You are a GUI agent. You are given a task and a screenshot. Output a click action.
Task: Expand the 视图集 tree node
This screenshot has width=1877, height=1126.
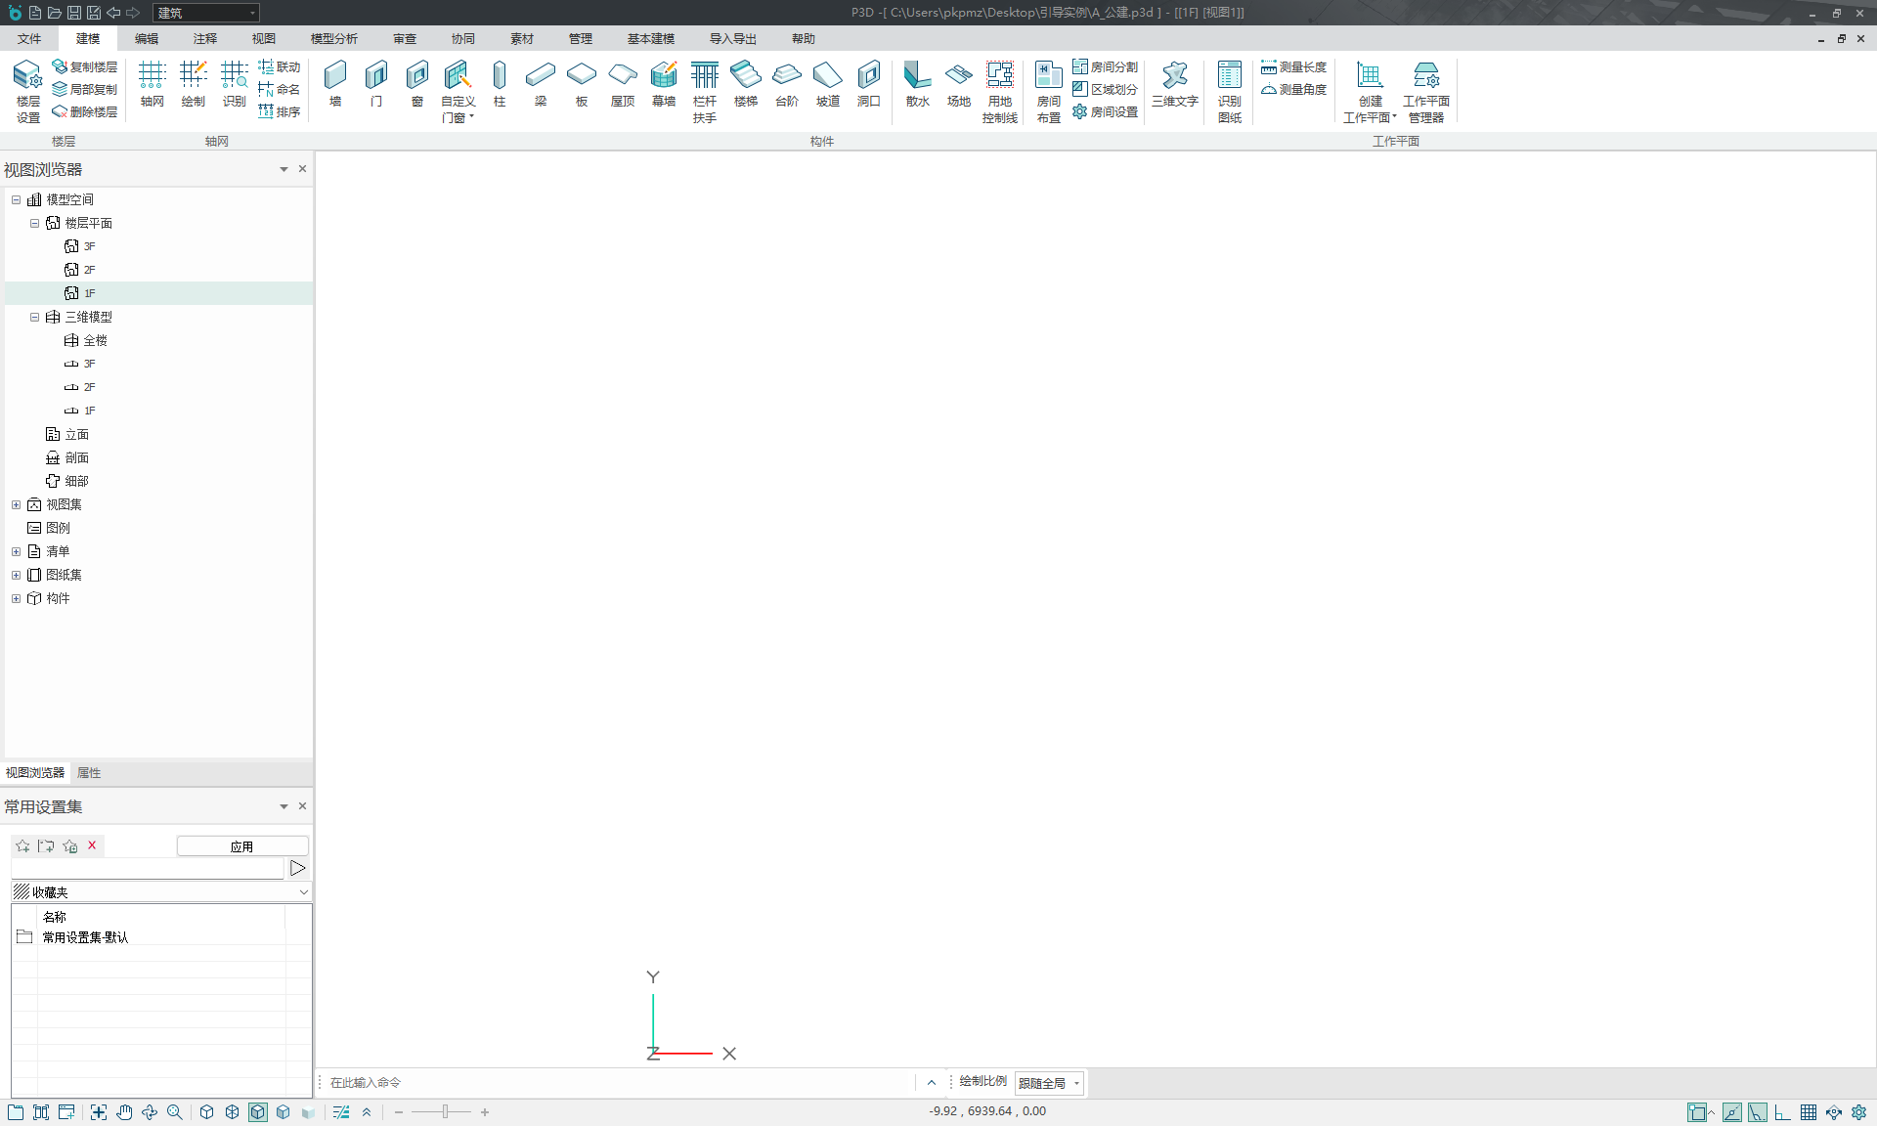pos(16,504)
